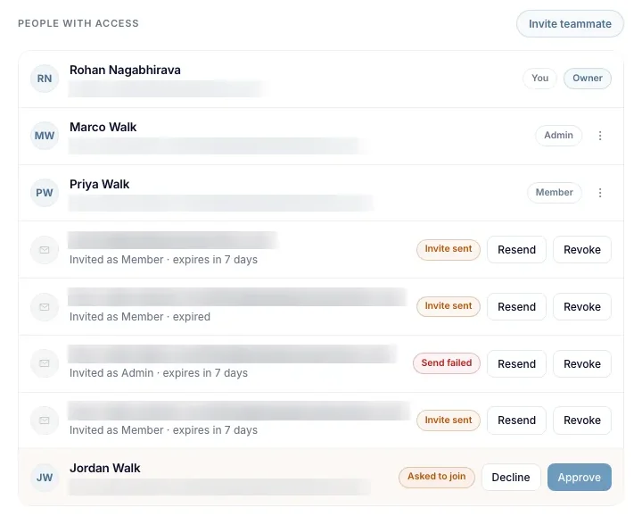Image resolution: width=642 pixels, height=516 pixels.
Task: Click the name Priya Walk
Action: click(x=99, y=185)
